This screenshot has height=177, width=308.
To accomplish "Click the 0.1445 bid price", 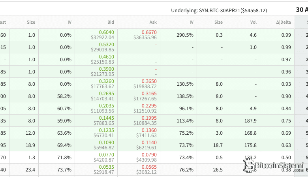I will click(x=107, y=118).
